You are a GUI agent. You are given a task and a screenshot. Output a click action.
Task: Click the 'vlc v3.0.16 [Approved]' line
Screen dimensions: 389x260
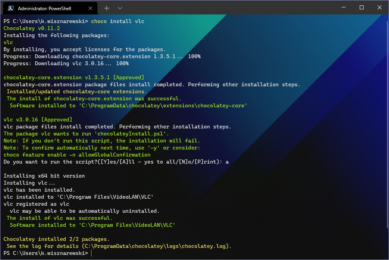click(38, 119)
